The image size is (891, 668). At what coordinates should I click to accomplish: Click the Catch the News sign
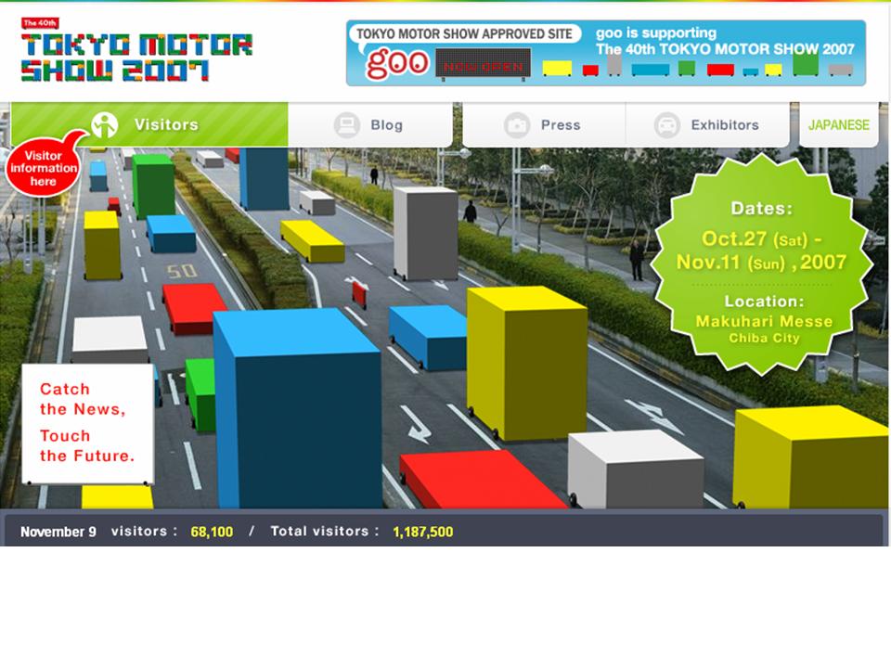coord(87,423)
